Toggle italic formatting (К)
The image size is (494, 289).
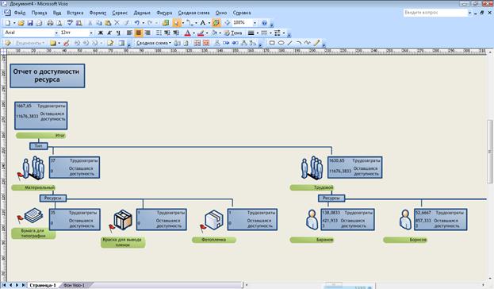click(x=109, y=33)
